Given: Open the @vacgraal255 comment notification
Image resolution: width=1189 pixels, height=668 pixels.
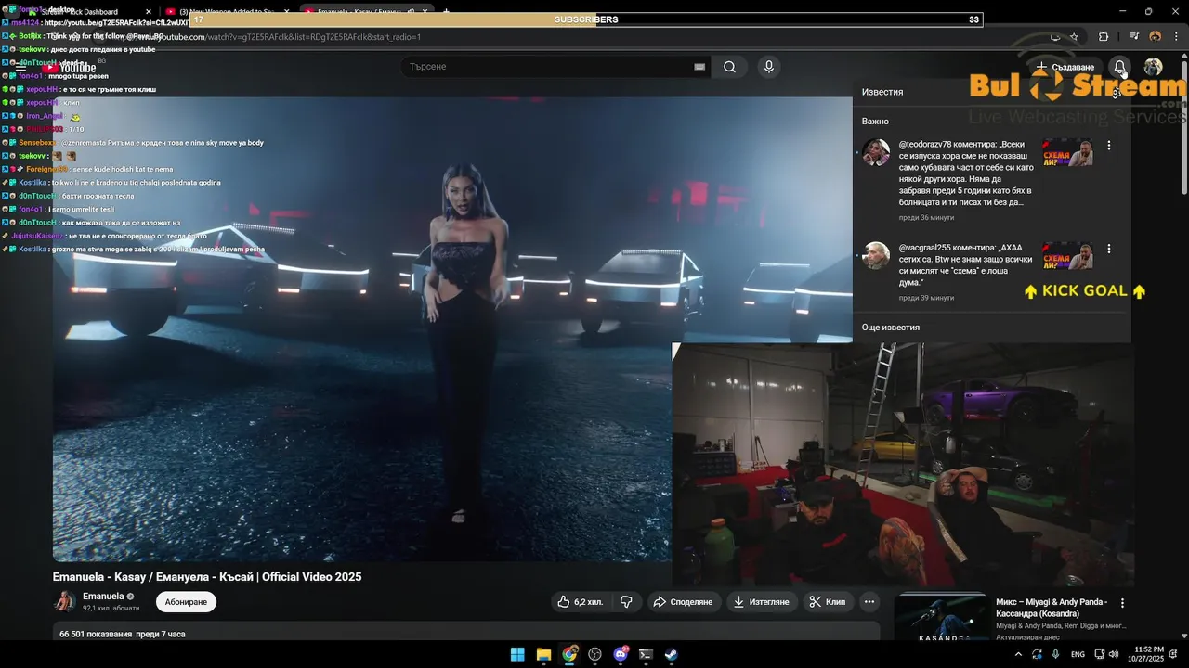Looking at the screenshot, I should [x=966, y=265].
